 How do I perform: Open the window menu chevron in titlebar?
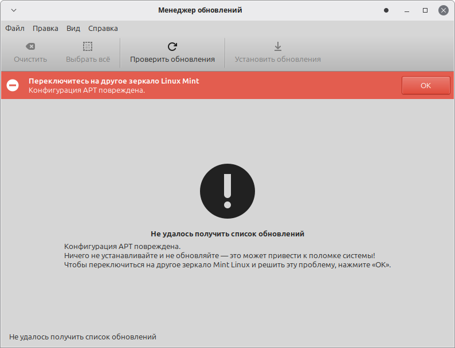click(x=14, y=10)
